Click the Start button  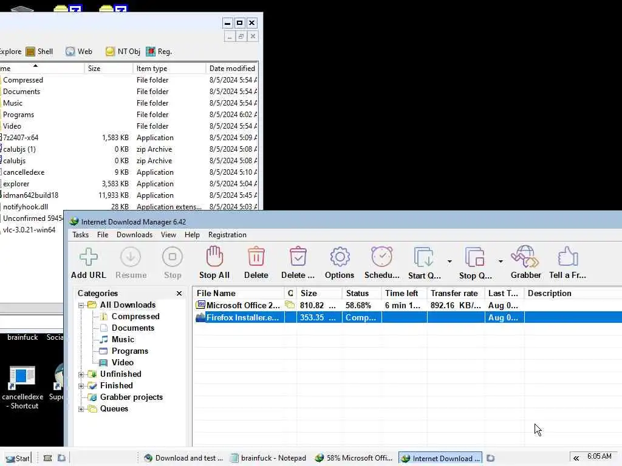(18, 459)
